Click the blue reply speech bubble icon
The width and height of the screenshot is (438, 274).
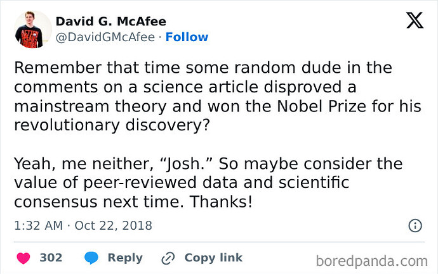click(91, 258)
